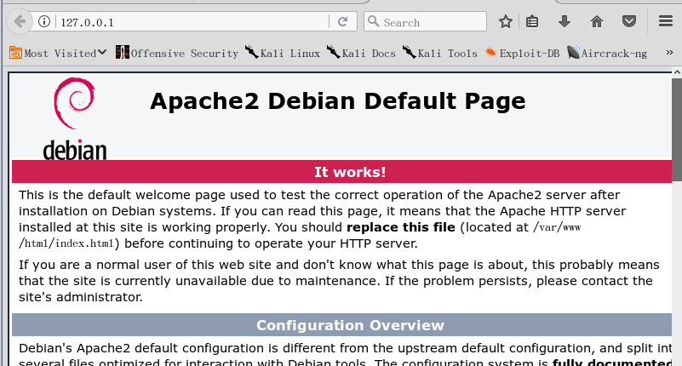The width and height of the screenshot is (682, 366).
Task: Open the hamburger menu
Action: pos(666,21)
